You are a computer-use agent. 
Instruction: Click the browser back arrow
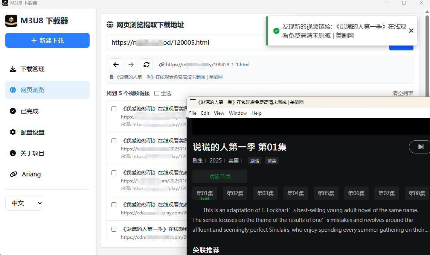(116, 64)
